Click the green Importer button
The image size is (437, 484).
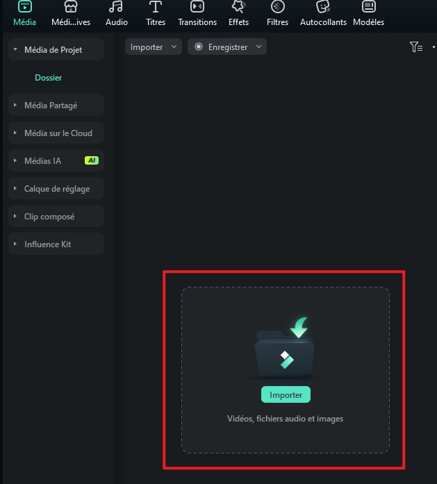click(286, 394)
